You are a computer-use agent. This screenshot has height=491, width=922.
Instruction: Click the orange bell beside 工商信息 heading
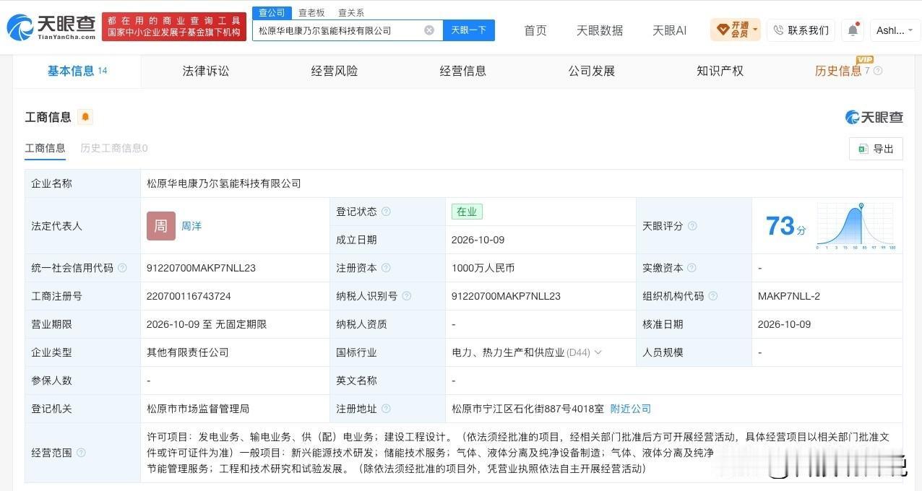(85, 117)
